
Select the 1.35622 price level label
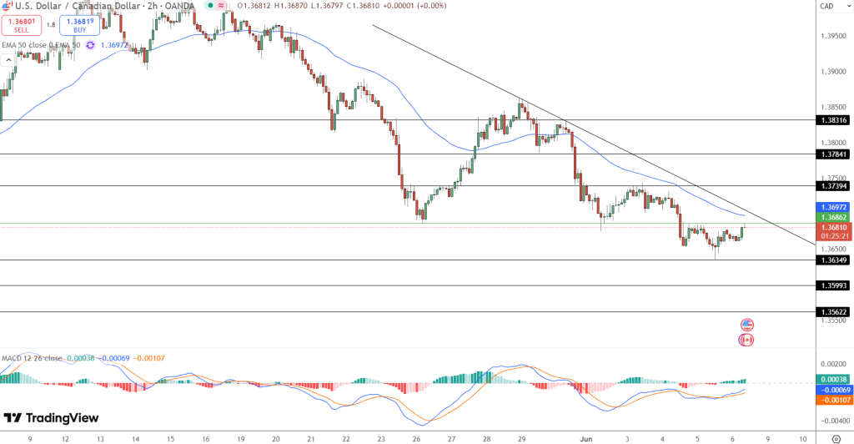(832, 312)
